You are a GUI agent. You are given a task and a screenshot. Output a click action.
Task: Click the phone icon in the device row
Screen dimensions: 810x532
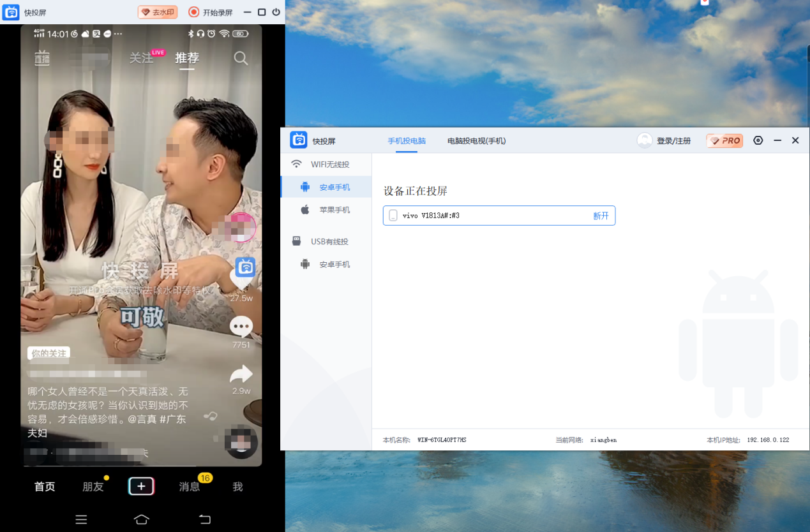click(393, 216)
